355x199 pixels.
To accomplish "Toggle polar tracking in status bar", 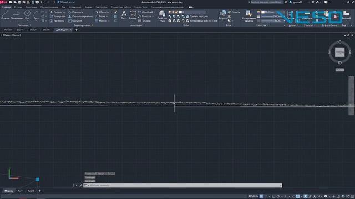I will coord(278,196).
